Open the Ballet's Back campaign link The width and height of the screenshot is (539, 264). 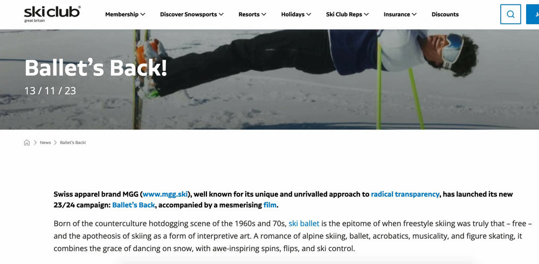133,205
